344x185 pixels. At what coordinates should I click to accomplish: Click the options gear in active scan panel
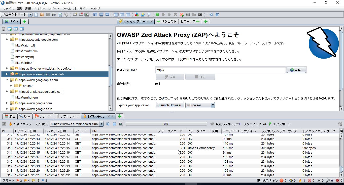coord(340,124)
